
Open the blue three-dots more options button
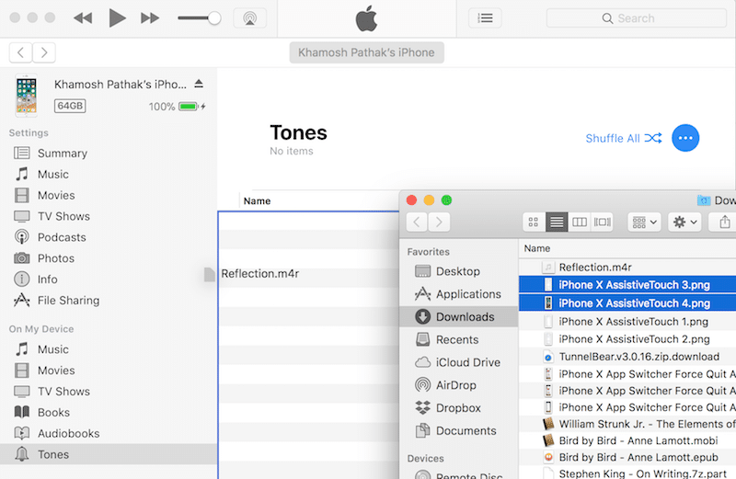pyautogui.click(x=685, y=138)
